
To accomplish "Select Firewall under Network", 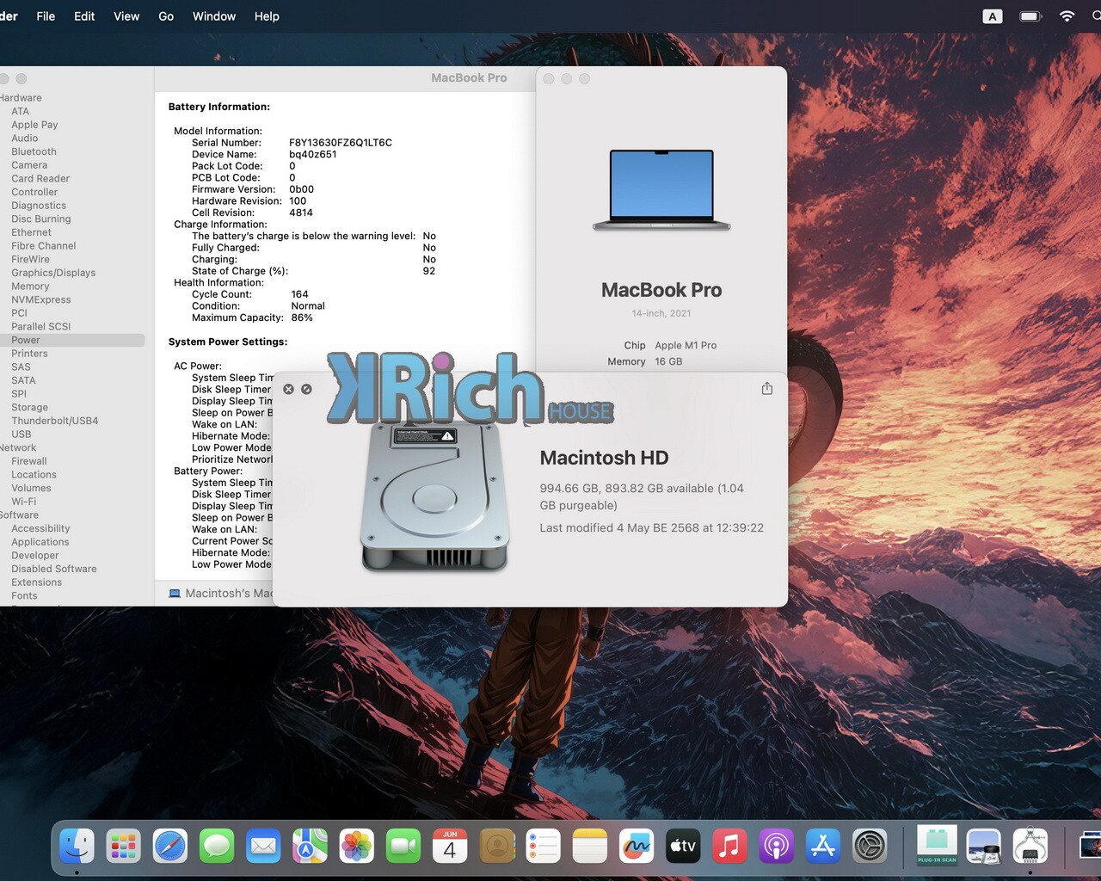I will [29, 460].
